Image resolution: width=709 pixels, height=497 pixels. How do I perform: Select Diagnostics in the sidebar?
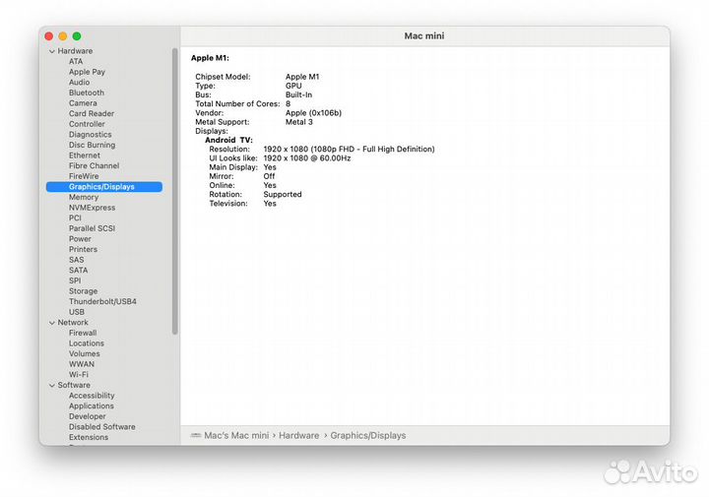[90, 134]
